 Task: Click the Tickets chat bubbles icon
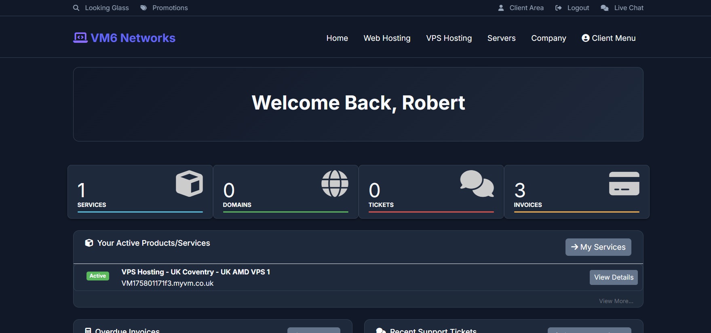pos(477,183)
